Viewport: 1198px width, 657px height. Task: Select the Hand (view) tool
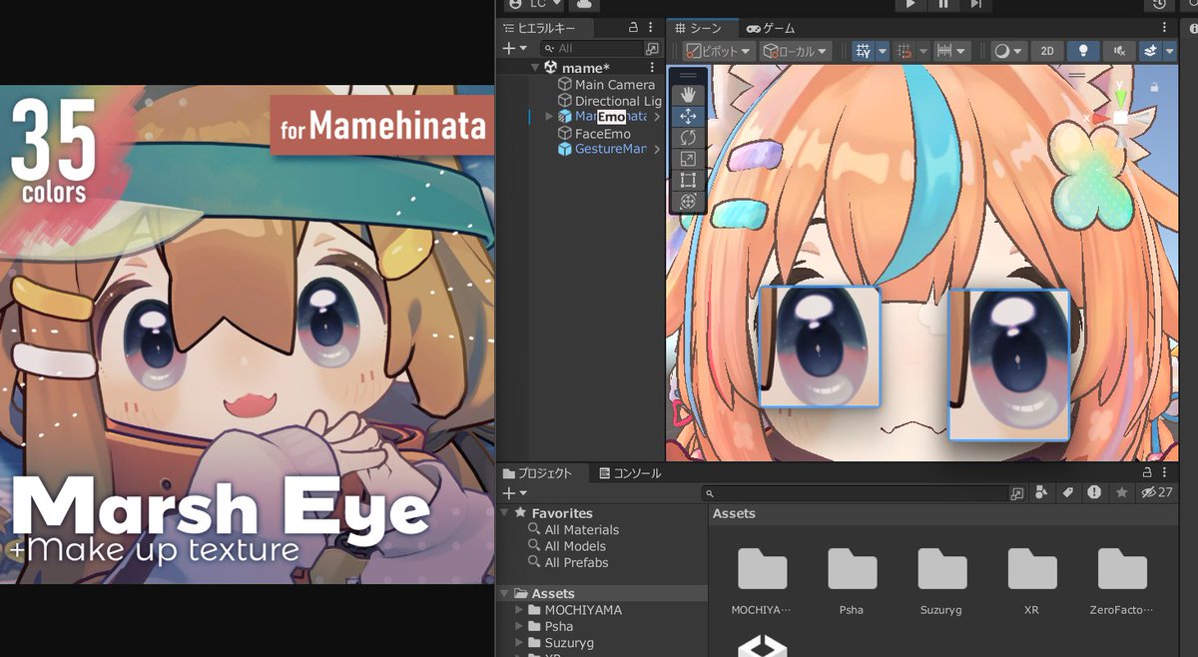[x=688, y=95]
